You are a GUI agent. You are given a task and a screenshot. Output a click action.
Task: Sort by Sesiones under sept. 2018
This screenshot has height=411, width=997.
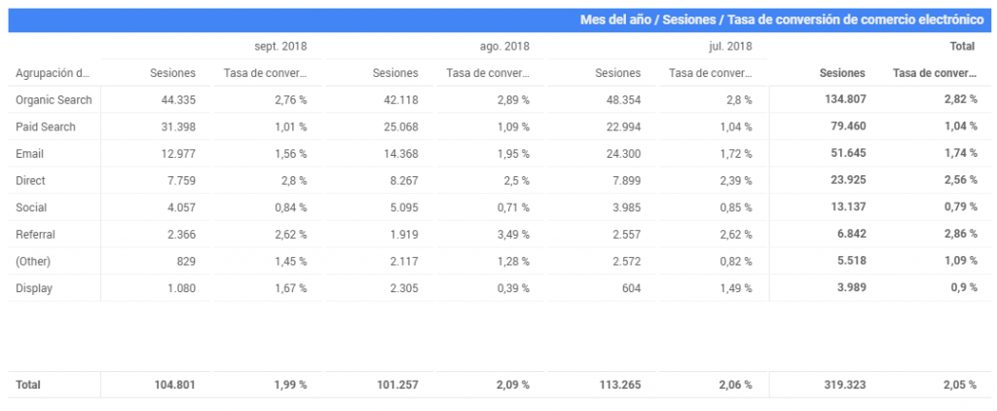pyautogui.click(x=173, y=73)
